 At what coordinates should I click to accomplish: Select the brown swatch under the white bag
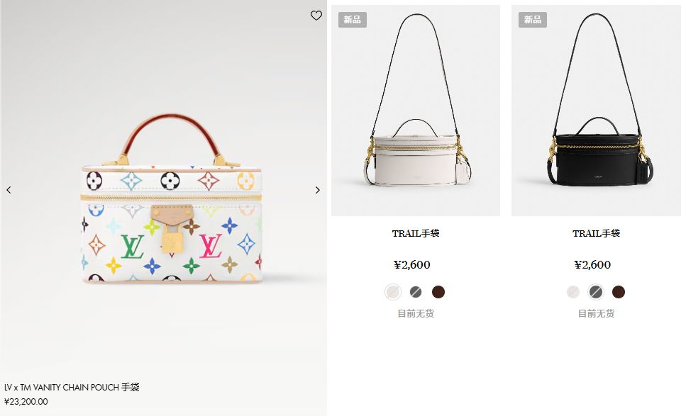tap(438, 292)
